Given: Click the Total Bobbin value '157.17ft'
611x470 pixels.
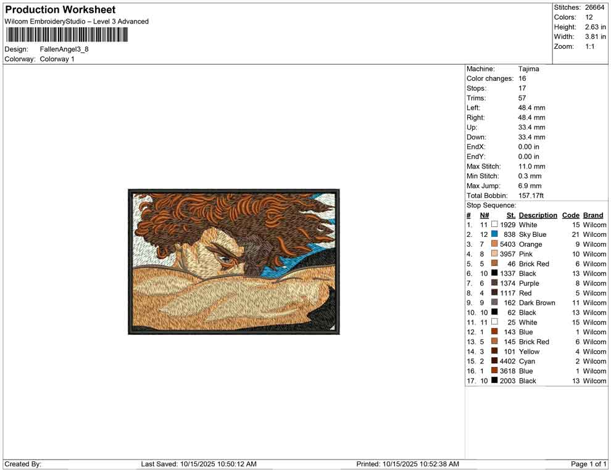Looking at the screenshot, I should pyautogui.click(x=531, y=196).
